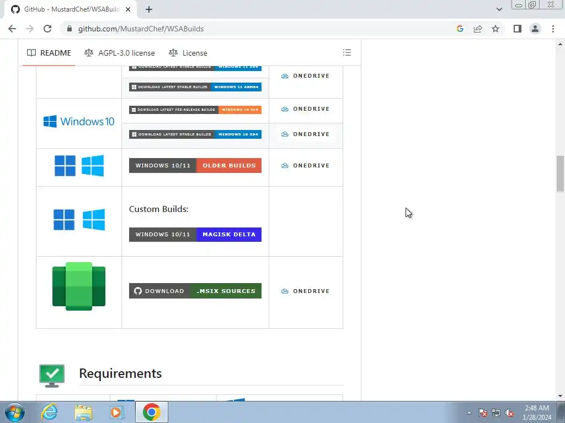
Task: Open the Windows Start menu
Action: pos(15,412)
